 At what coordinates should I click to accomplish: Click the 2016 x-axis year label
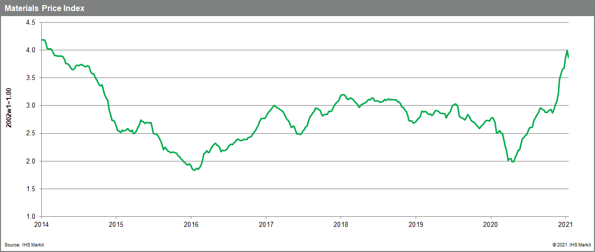point(191,224)
